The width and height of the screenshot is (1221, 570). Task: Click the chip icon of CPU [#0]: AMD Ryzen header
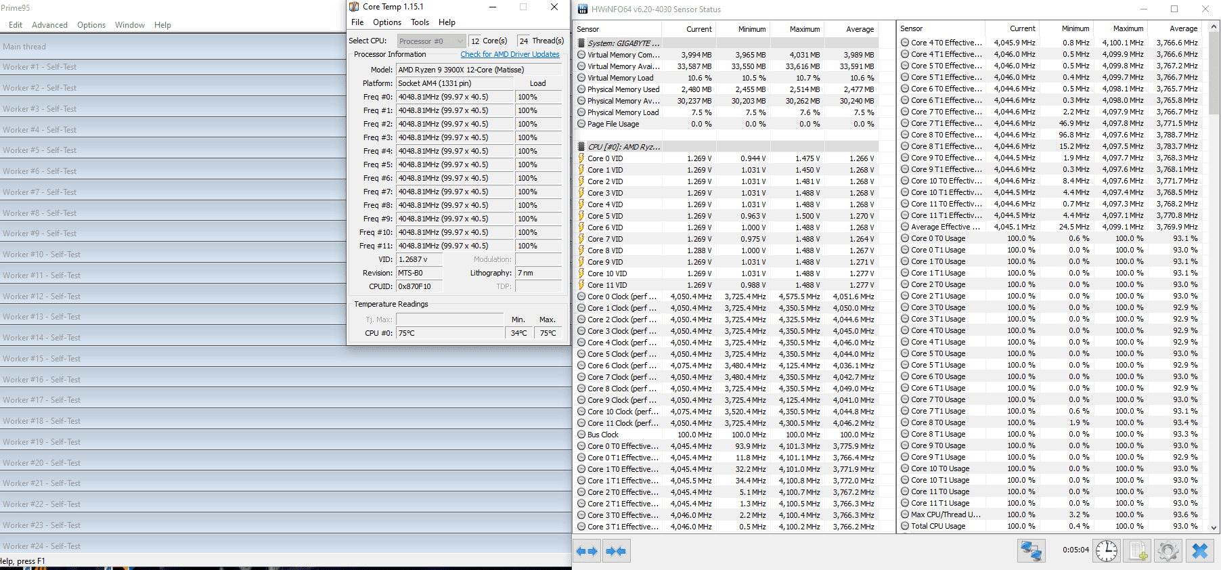pyautogui.click(x=581, y=147)
